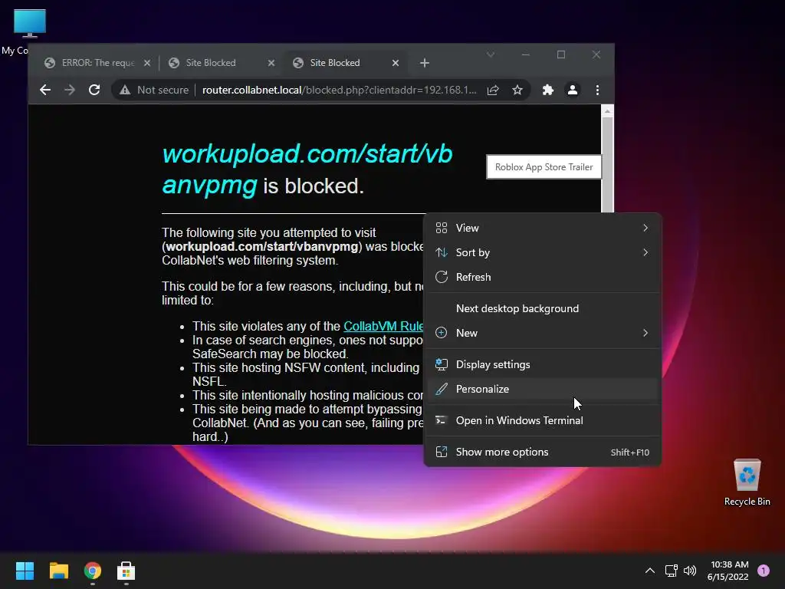
Task: Open the CollabVM Rules link
Action: tap(383, 326)
